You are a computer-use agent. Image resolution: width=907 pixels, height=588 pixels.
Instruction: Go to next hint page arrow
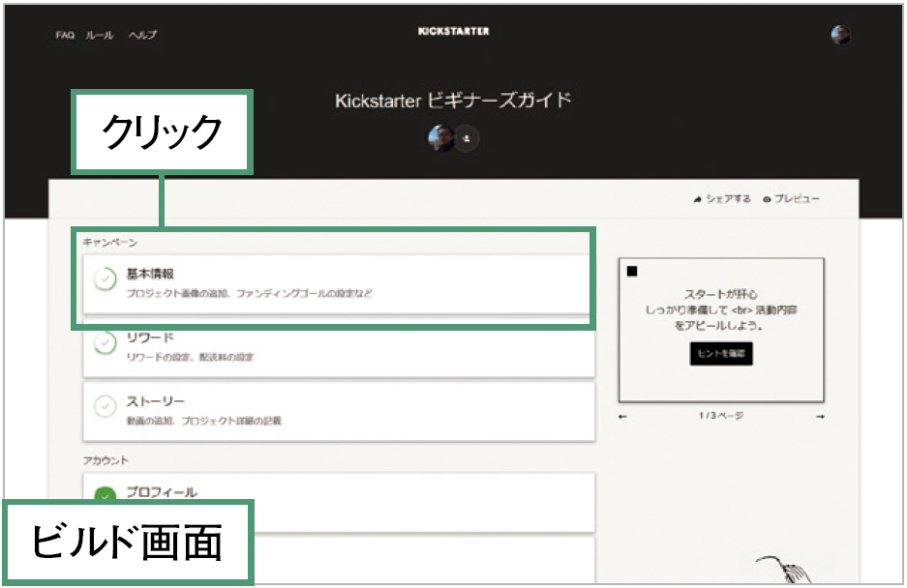(820, 416)
